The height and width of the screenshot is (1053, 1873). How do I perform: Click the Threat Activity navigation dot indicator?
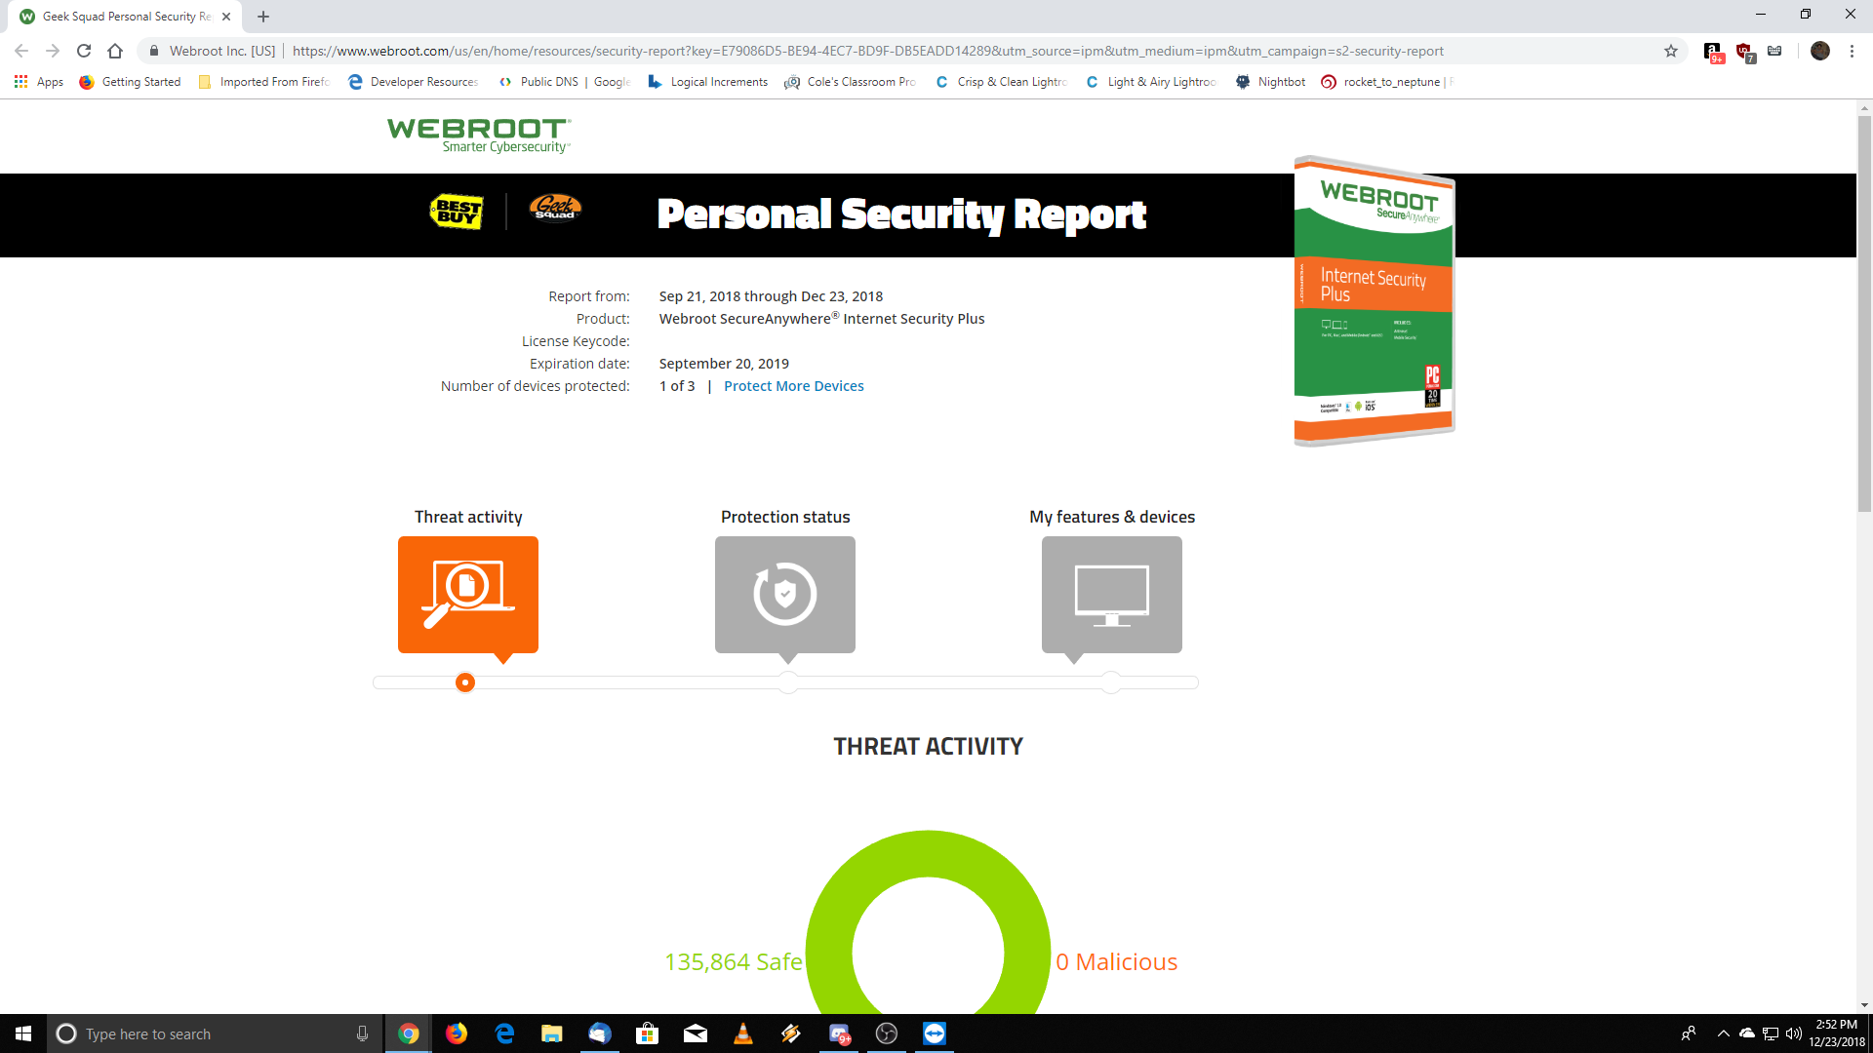tap(465, 682)
